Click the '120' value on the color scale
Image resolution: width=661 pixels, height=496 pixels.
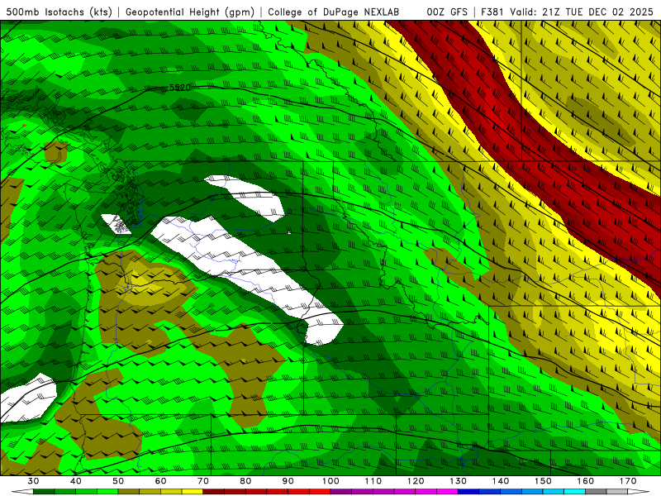(x=416, y=481)
